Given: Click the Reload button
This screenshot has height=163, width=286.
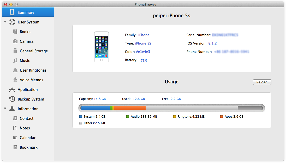Looking at the screenshot, I should 262,82.
